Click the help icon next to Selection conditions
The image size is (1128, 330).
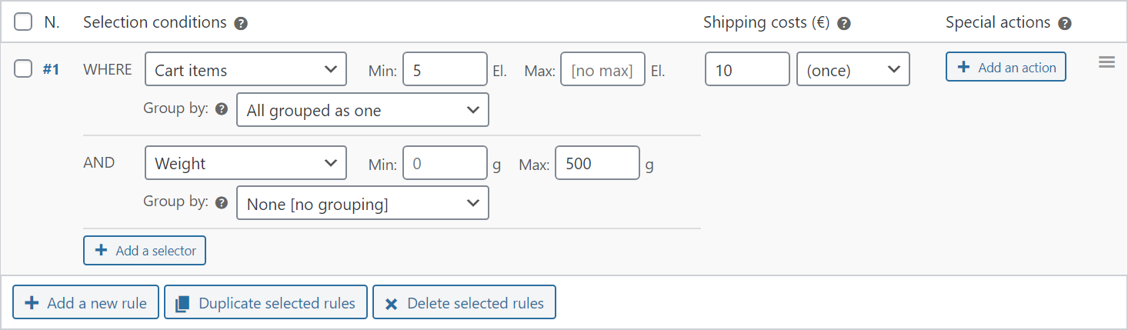pos(241,24)
